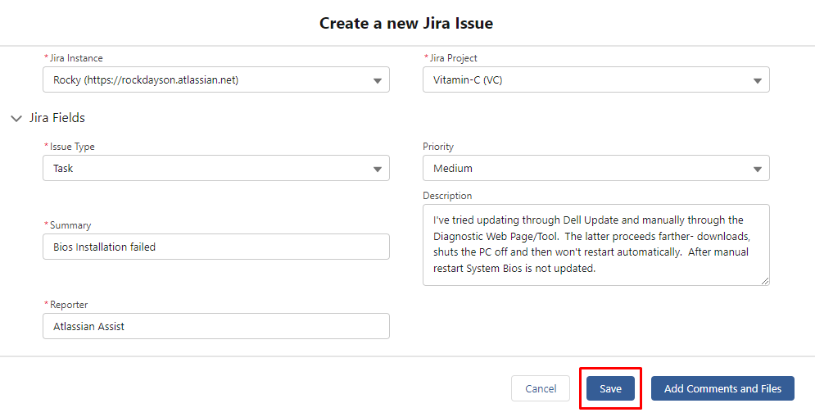Open the Priority dropdown
Screen dimensions: 815x417
(596, 168)
